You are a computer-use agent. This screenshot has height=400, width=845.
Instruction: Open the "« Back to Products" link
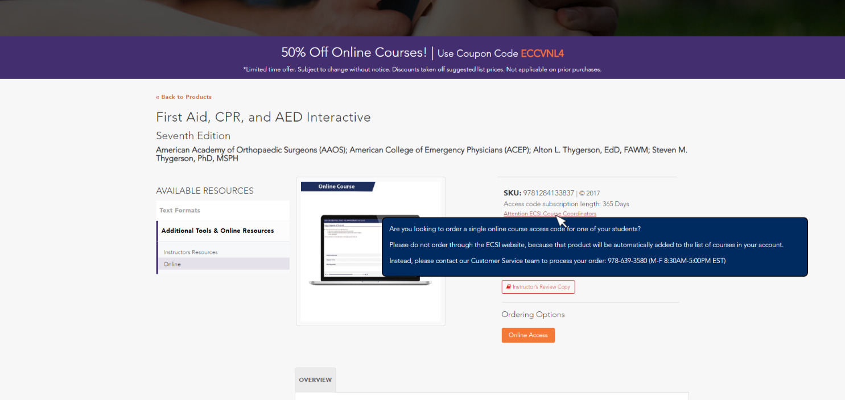pyautogui.click(x=183, y=97)
